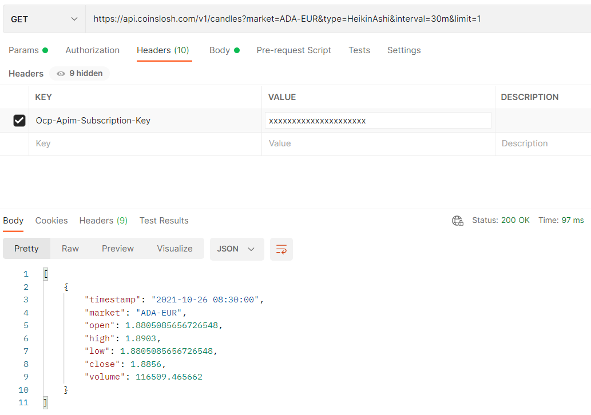Click the DESCRIPTION column header
591x415 pixels.
pos(530,97)
